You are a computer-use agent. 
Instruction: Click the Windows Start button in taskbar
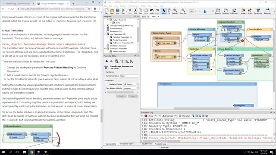click(x=3, y=152)
